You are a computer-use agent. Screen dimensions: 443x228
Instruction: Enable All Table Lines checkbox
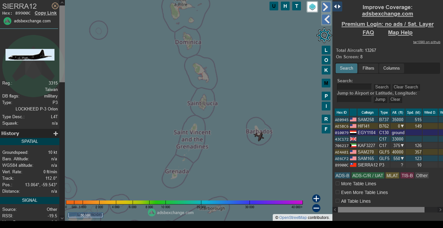click(x=338, y=201)
